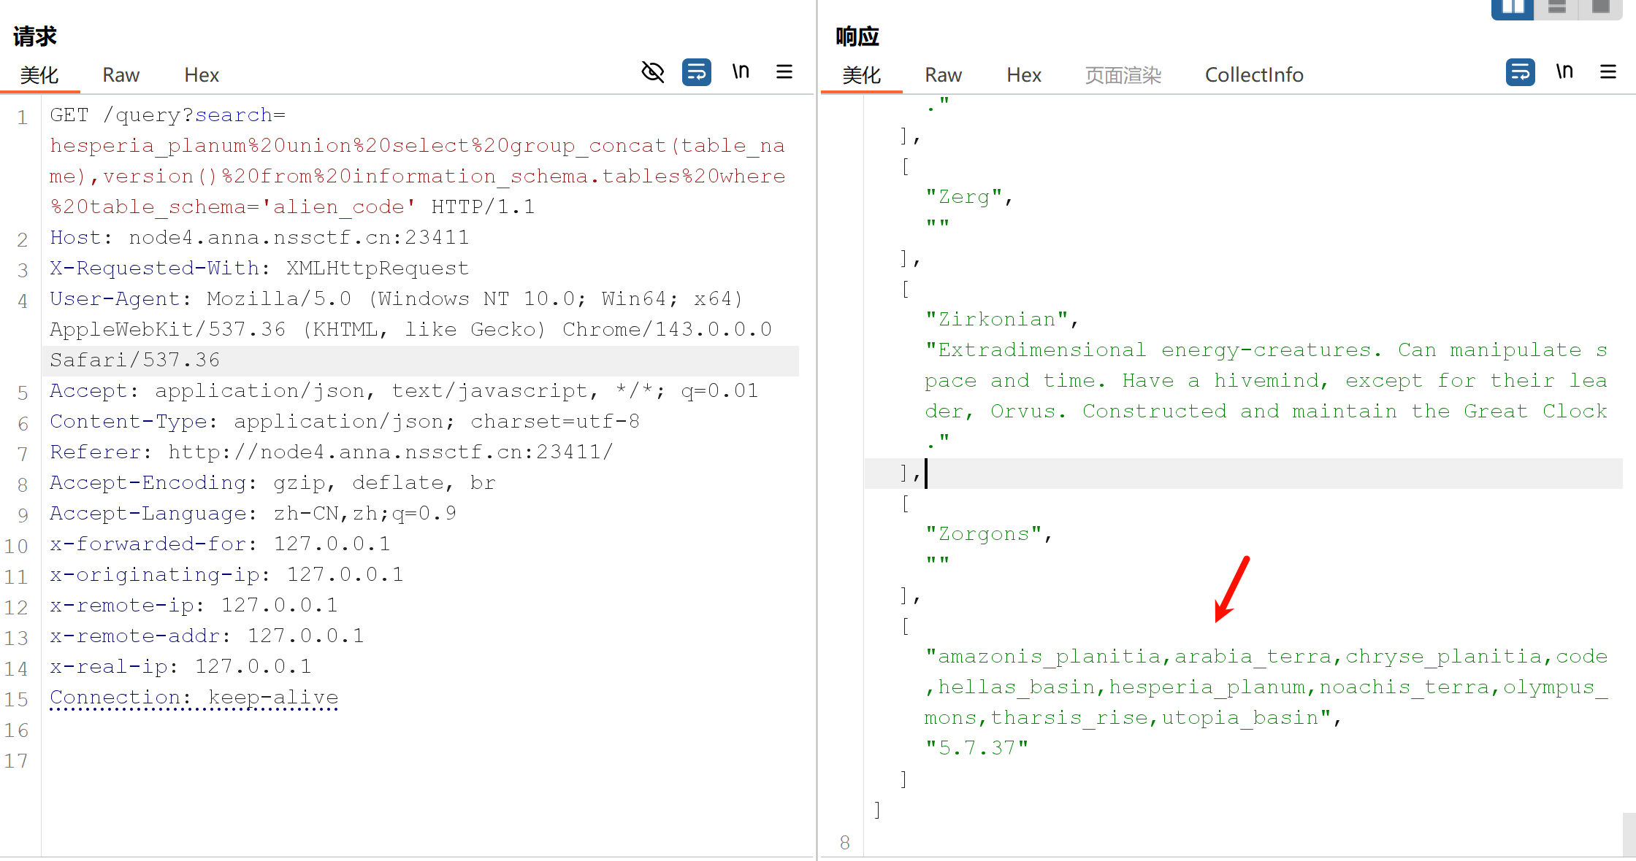
Task: Toggle the response line-wrap icon
Action: click(x=1520, y=72)
